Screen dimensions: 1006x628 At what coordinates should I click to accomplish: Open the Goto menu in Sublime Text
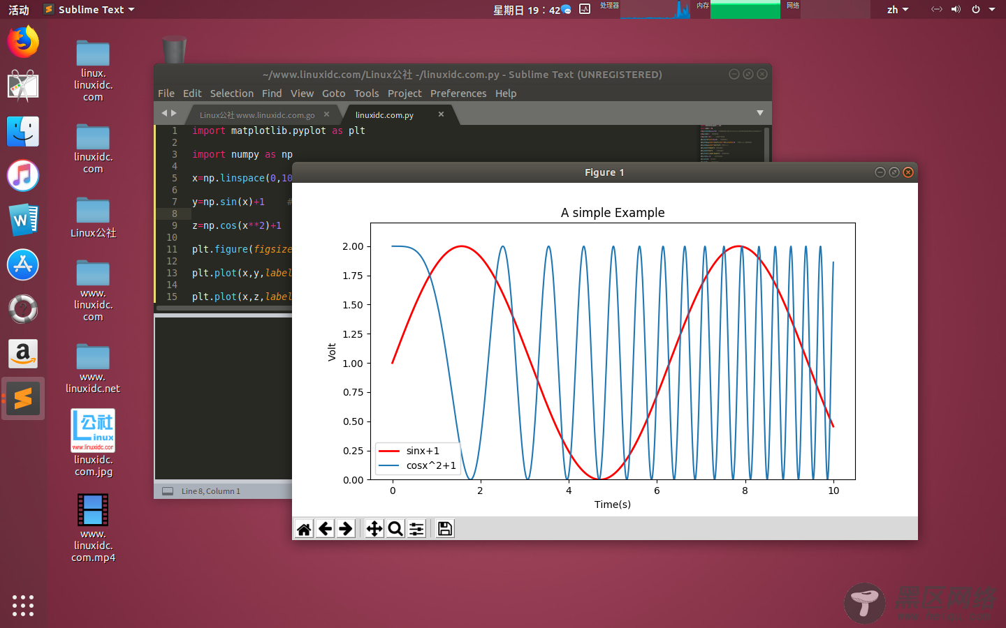tap(334, 94)
